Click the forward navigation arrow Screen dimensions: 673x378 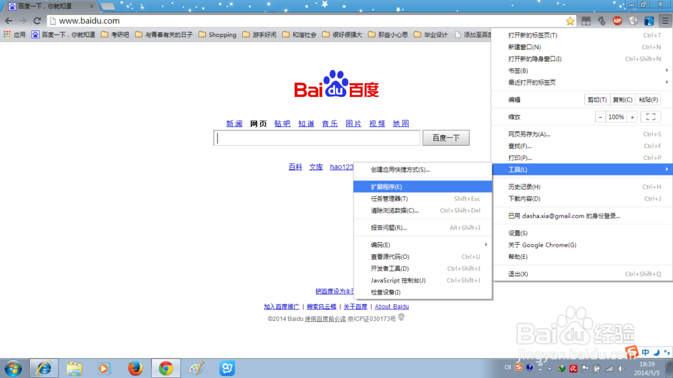click(x=23, y=21)
